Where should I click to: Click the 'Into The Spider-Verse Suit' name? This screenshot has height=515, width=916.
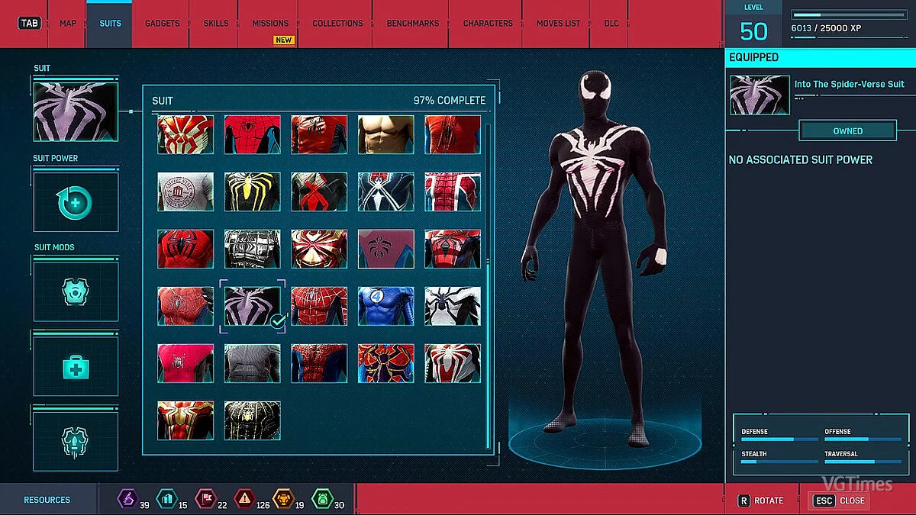(849, 84)
